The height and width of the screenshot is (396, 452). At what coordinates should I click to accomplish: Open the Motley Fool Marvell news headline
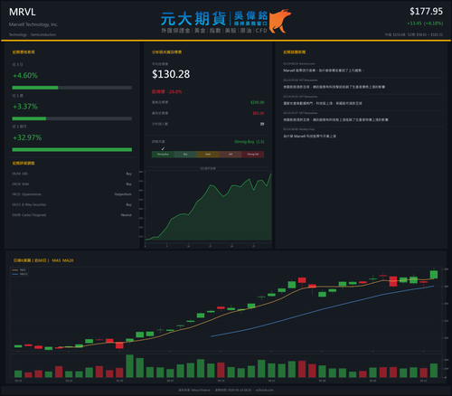(309, 137)
